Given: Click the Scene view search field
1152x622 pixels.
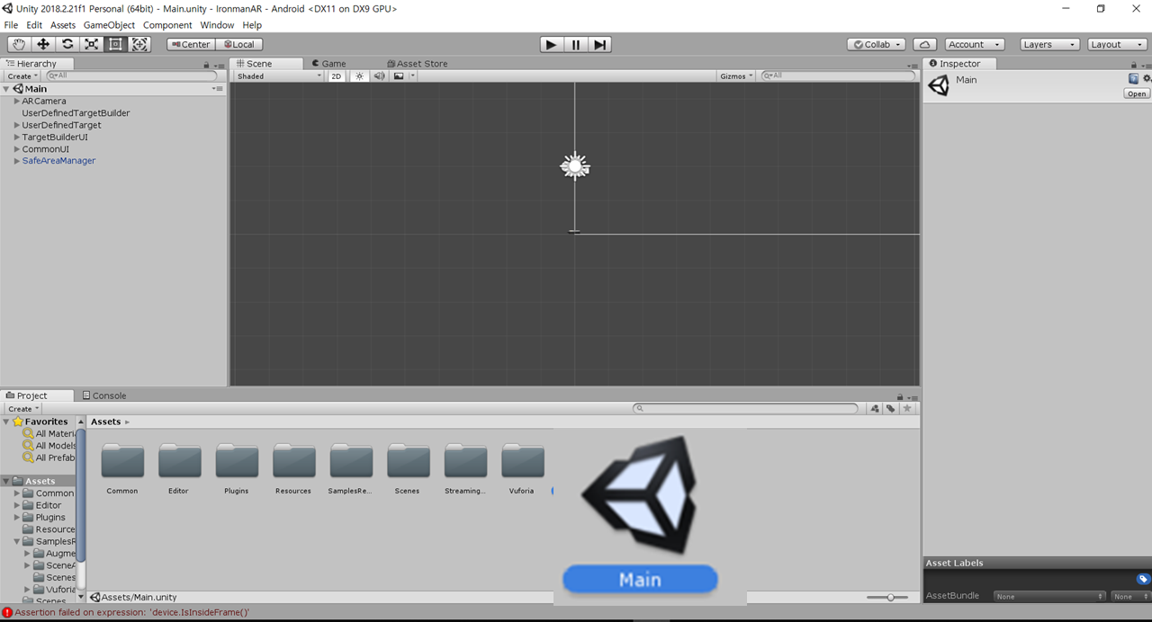Looking at the screenshot, I should pyautogui.click(x=837, y=76).
